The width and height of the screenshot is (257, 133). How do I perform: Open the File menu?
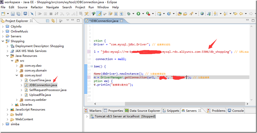pos(3,7)
